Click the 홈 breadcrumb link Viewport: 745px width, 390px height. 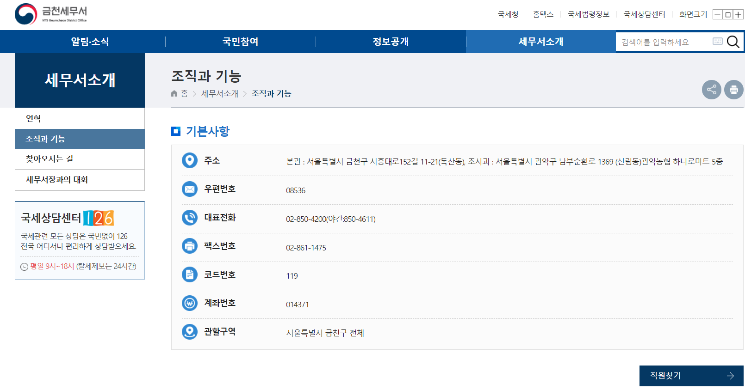point(184,94)
